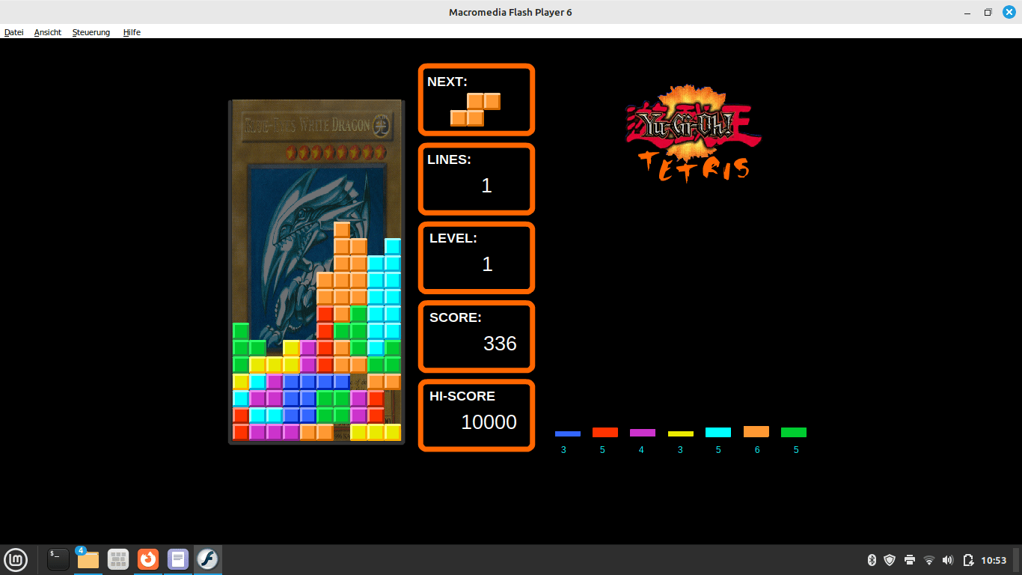Image resolution: width=1022 pixels, height=575 pixels.
Task: Click the LEVEL label
Action: coord(453,238)
